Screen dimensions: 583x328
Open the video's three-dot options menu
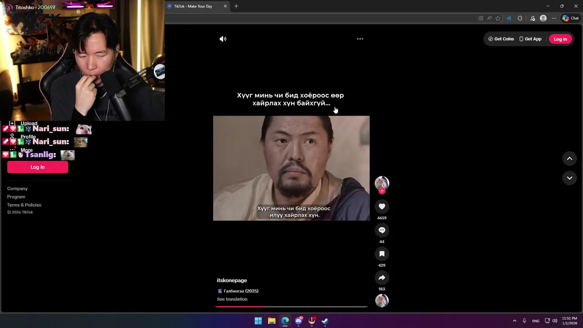click(x=360, y=39)
